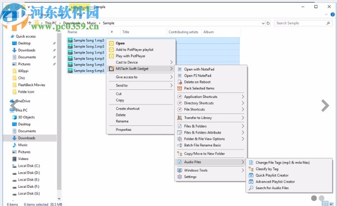This screenshot has width=337, height=206.
Task: Expand the Folder & File View Options arrow
Action: tap(243, 139)
